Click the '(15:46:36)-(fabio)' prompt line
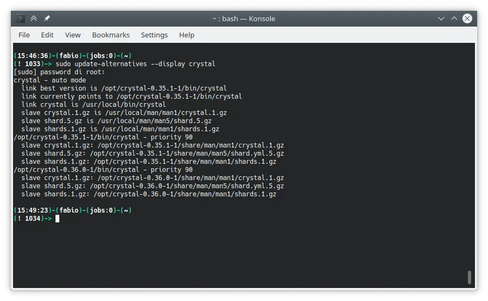Screen dimensions: 488x301 [72, 56]
